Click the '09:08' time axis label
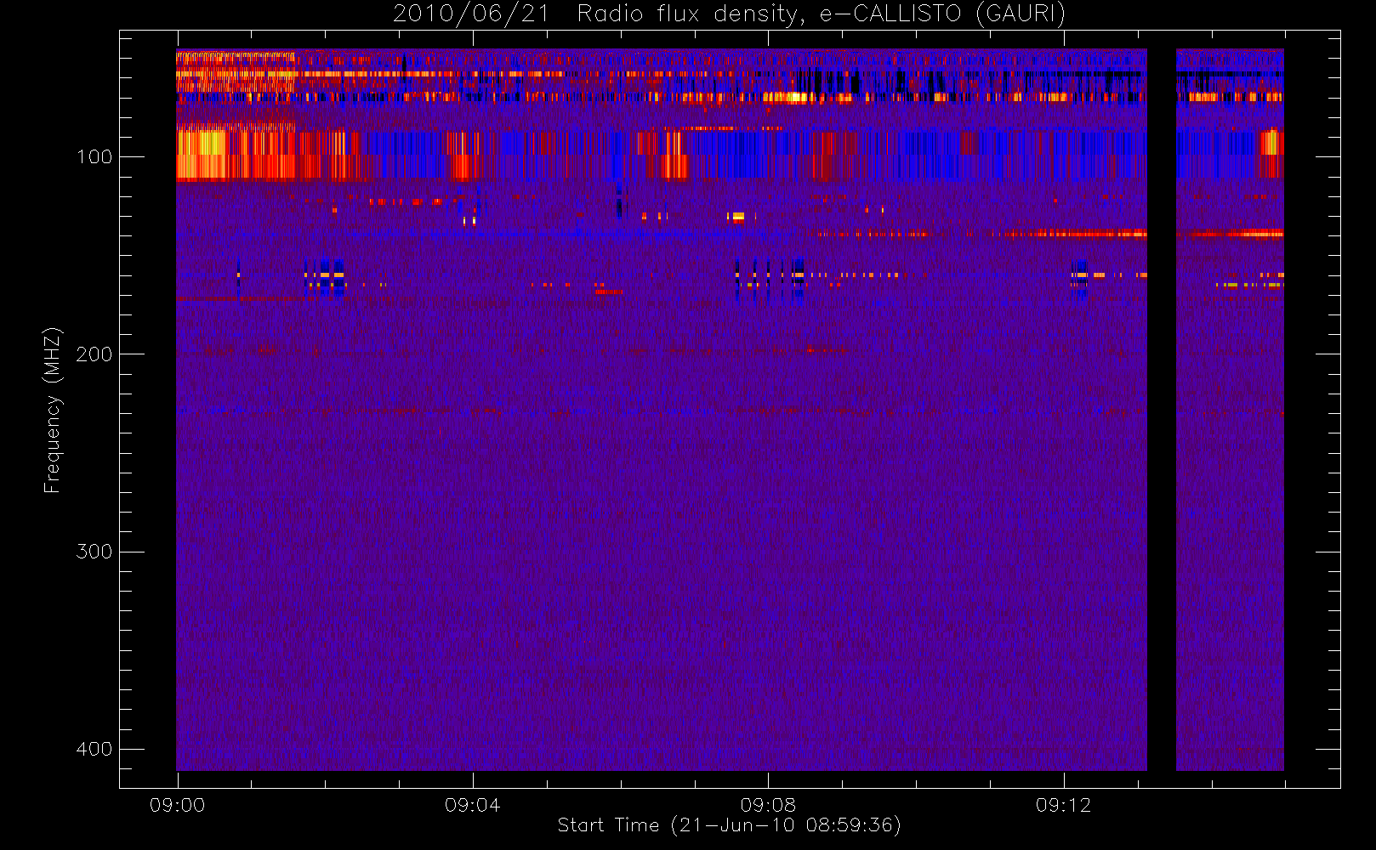This screenshot has width=1376, height=850. click(x=768, y=805)
